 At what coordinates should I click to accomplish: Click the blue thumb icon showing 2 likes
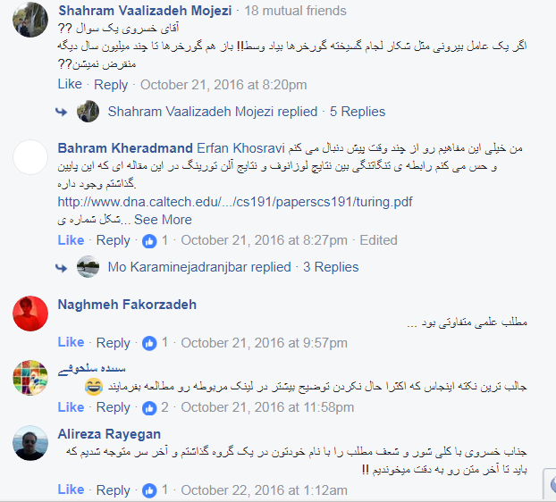coord(149,408)
